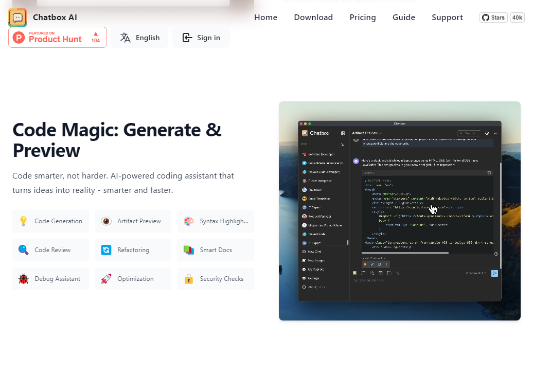533x374 pixels.
Task: Select the Syntax Highlighting feature chip
Action: [216, 221]
